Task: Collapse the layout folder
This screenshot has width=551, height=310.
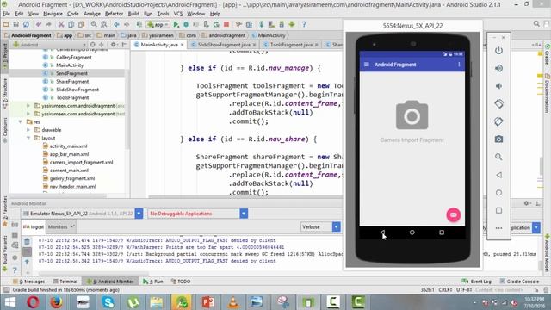Action: pos(28,138)
